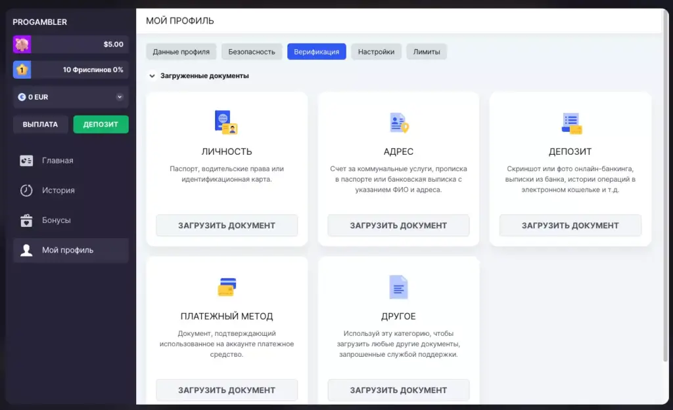Select the Лимиты tab
The height and width of the screenshot is (410, 673).
tap(427, 51)
